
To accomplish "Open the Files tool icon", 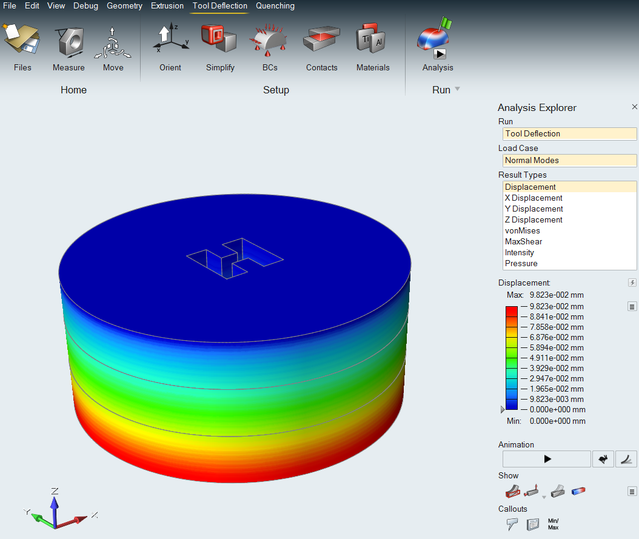I will point(22,41).
